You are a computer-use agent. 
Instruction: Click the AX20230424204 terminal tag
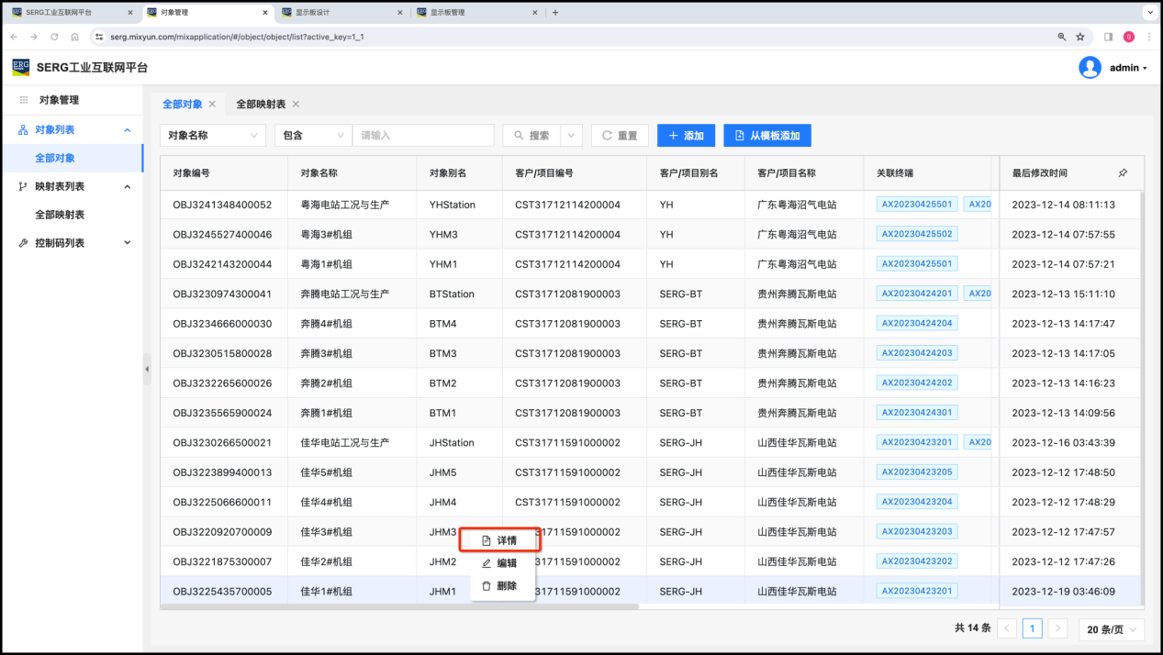click(917, 324)
